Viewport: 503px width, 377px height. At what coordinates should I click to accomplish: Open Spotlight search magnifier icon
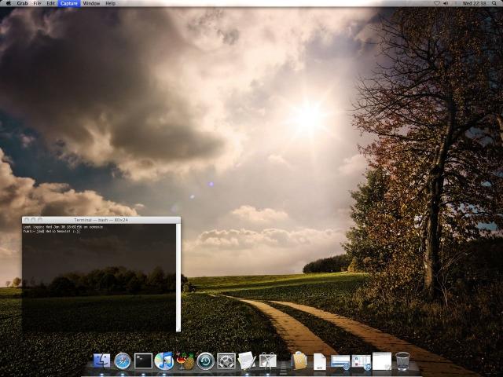click(x=494, y=3)
